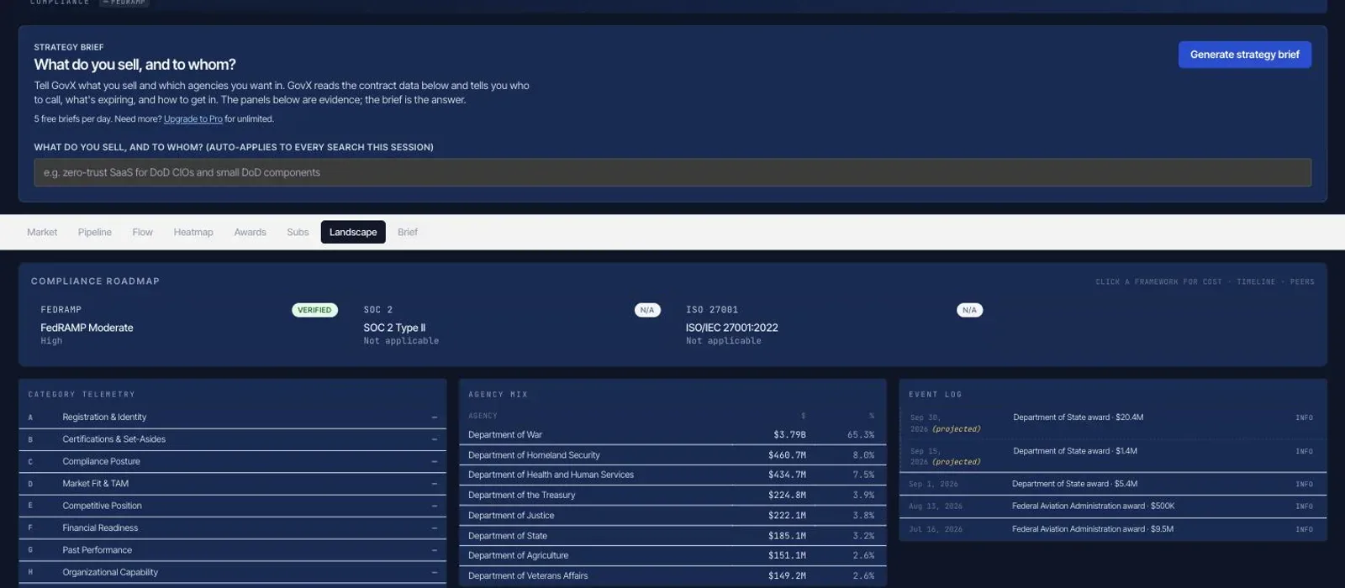Select Department of Justice row
This screenshot has height=588, width=1345.
(x=672, y=515)
